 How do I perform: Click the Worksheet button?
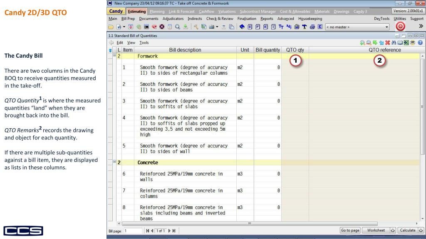pos(376,230)
